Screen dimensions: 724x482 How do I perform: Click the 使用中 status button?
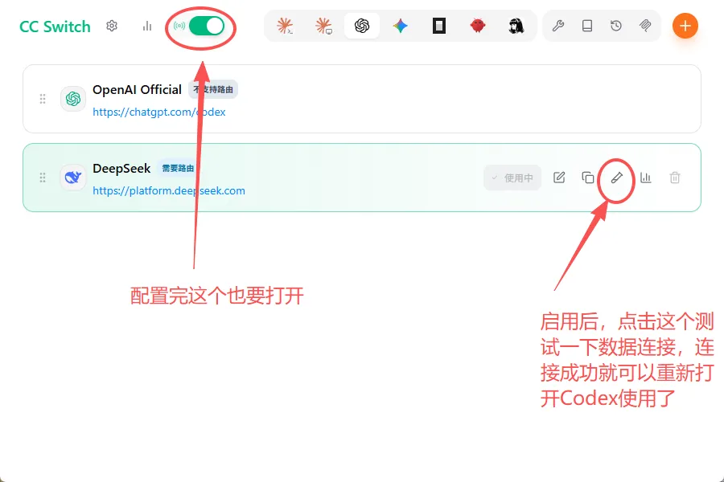point(512,178)
